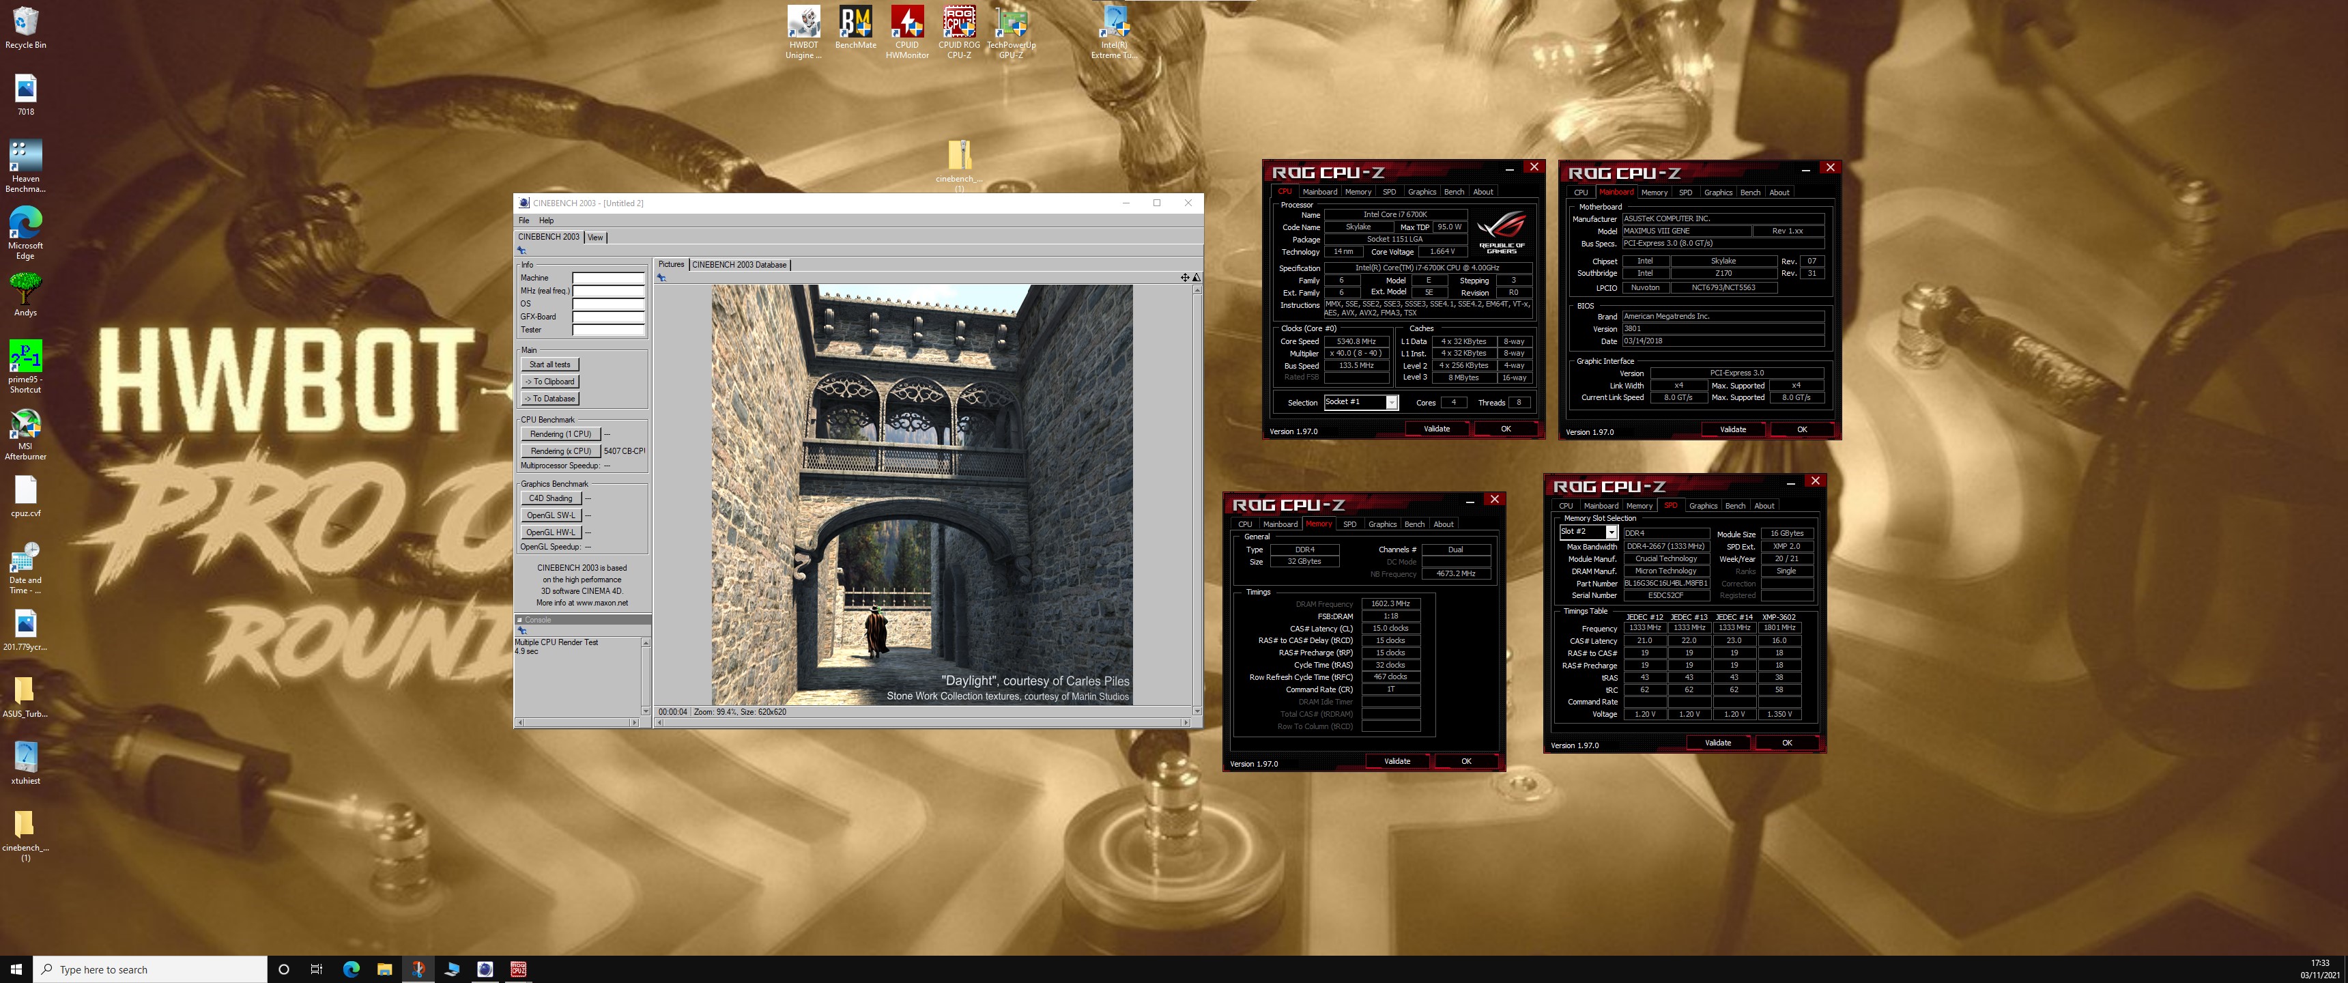This screenshot has width=2348, height=983.
Task: Click the GFX-Board input field
Action: [x=608, y=317]
